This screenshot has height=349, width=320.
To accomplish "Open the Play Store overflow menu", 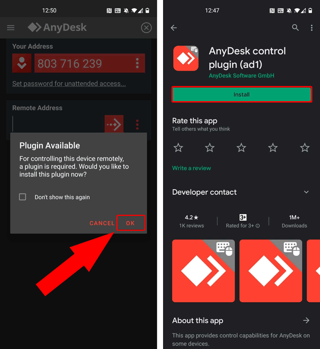I will click(x=311, y=28).
